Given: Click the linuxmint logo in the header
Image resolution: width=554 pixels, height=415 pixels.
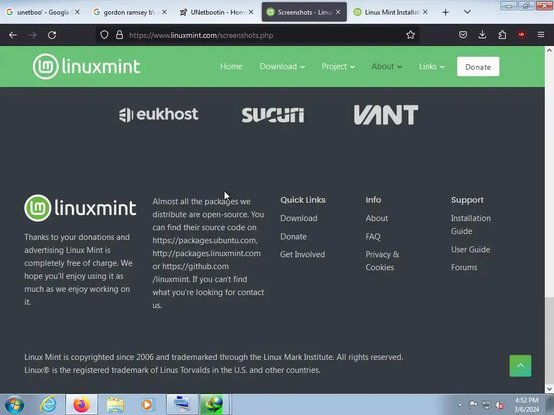Looking at the screenshot, I should (x=87, y=66).
